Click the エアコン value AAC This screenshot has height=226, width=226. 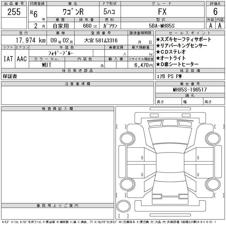[22, 59]
